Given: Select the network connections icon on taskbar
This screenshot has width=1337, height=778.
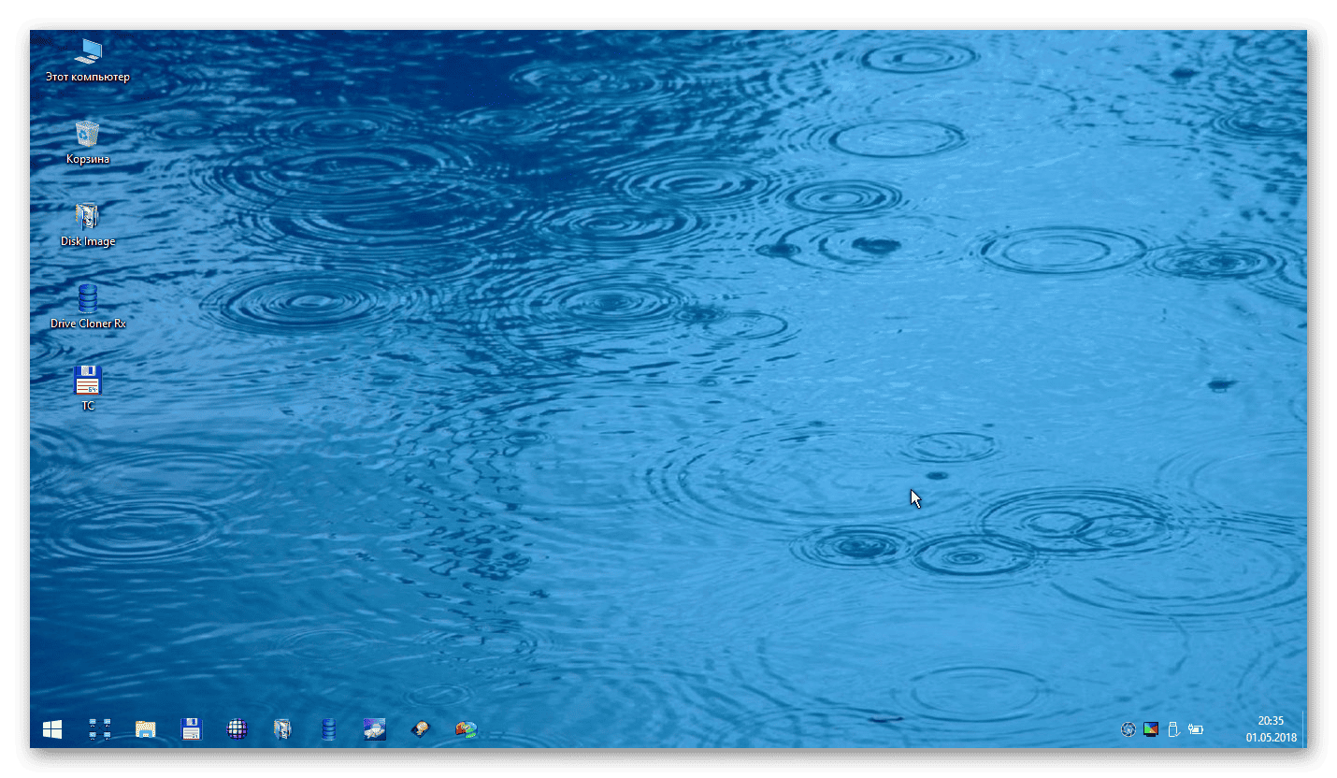Looking at the screenshot, I should [99, 729].
